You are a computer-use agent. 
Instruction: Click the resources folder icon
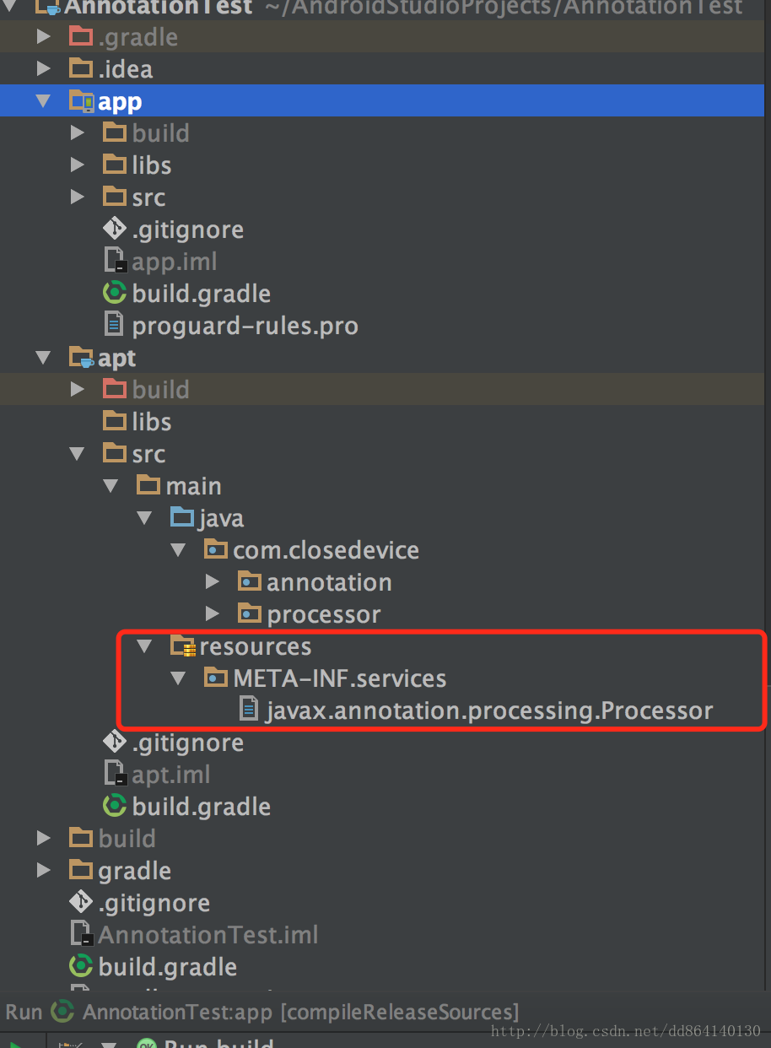coord(183,646)
